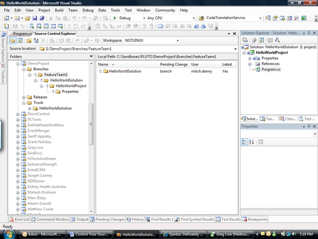Toggle Categorized view in Properties panel
Viewport: 318px width, 239px height.
(244, 142)
